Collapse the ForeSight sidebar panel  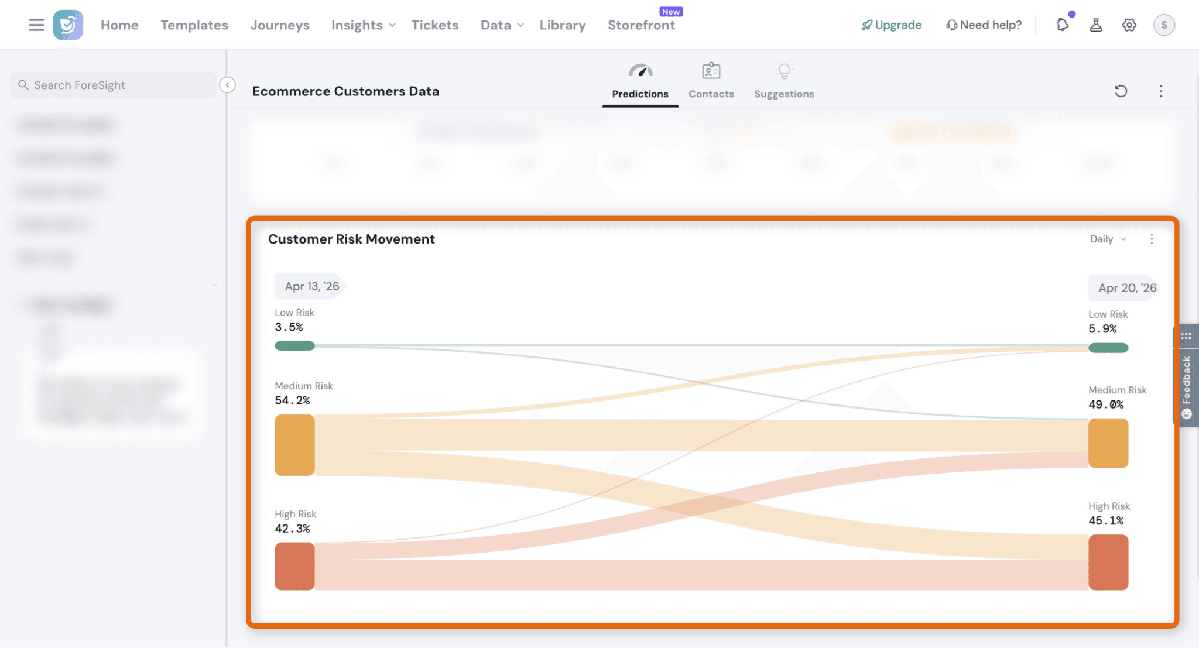(227, 85)
